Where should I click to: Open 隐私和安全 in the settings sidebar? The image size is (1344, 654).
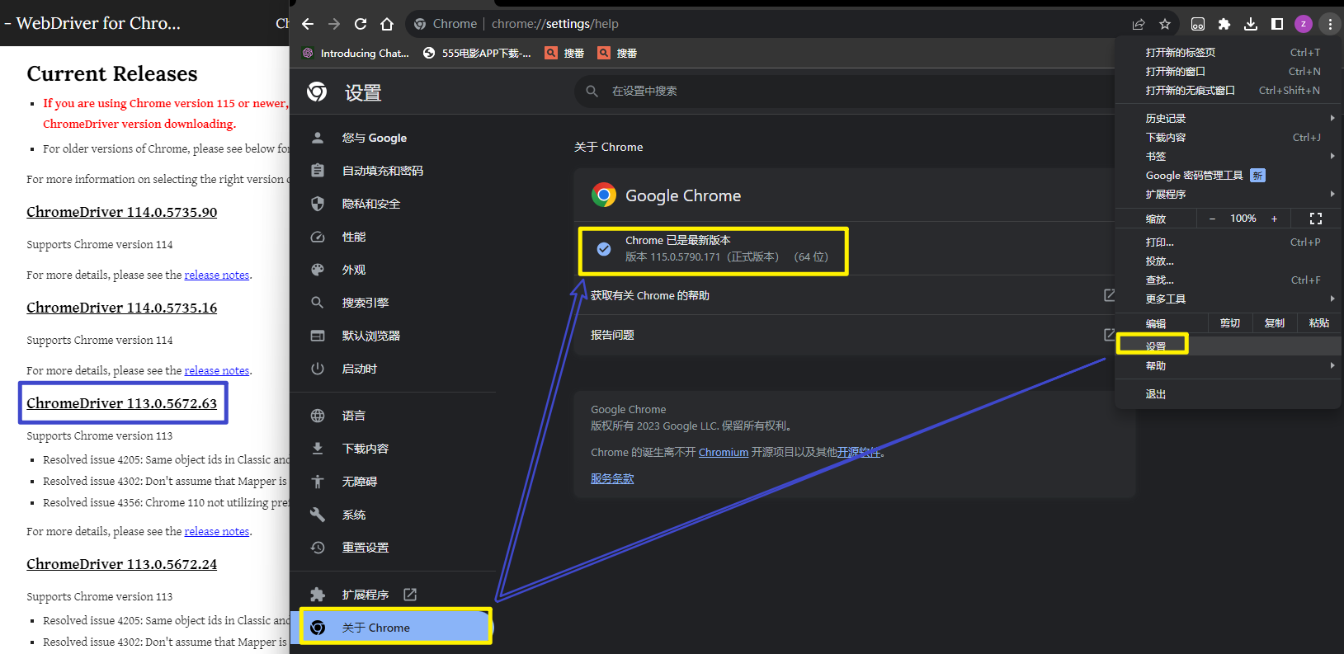[370, 204]
